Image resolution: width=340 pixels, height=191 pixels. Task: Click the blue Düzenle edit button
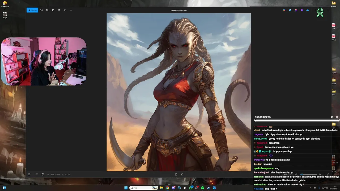32,10
